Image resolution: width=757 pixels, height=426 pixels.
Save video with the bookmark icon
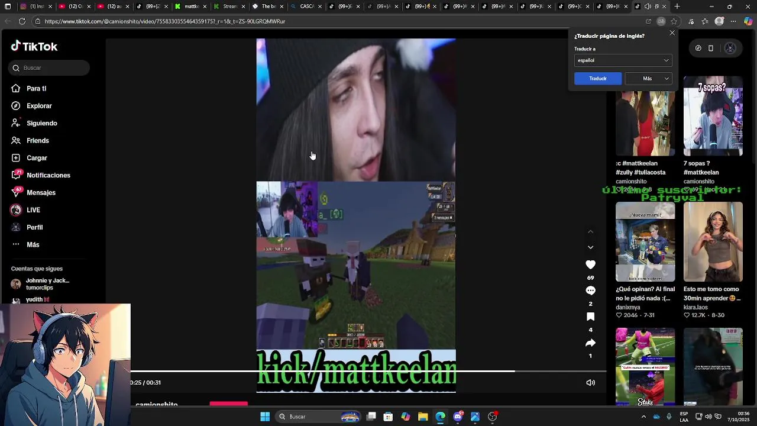(590, 317)
